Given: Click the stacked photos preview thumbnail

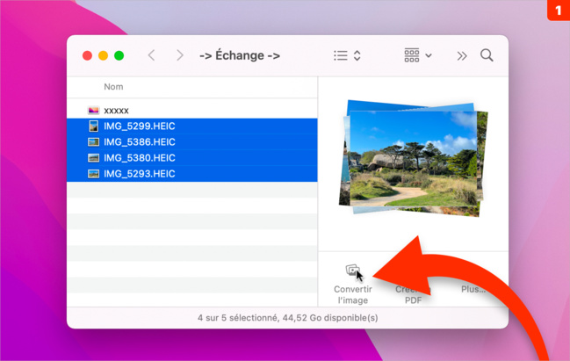Looking at the screenshot, I should pos(413,158).
